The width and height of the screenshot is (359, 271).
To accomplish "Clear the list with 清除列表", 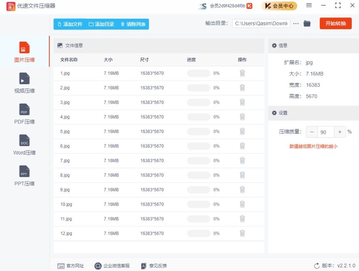I will (133, 24).
